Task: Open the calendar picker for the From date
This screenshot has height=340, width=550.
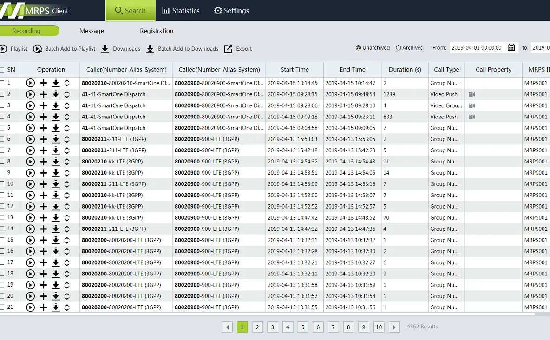Action: (x=511, y=47)
